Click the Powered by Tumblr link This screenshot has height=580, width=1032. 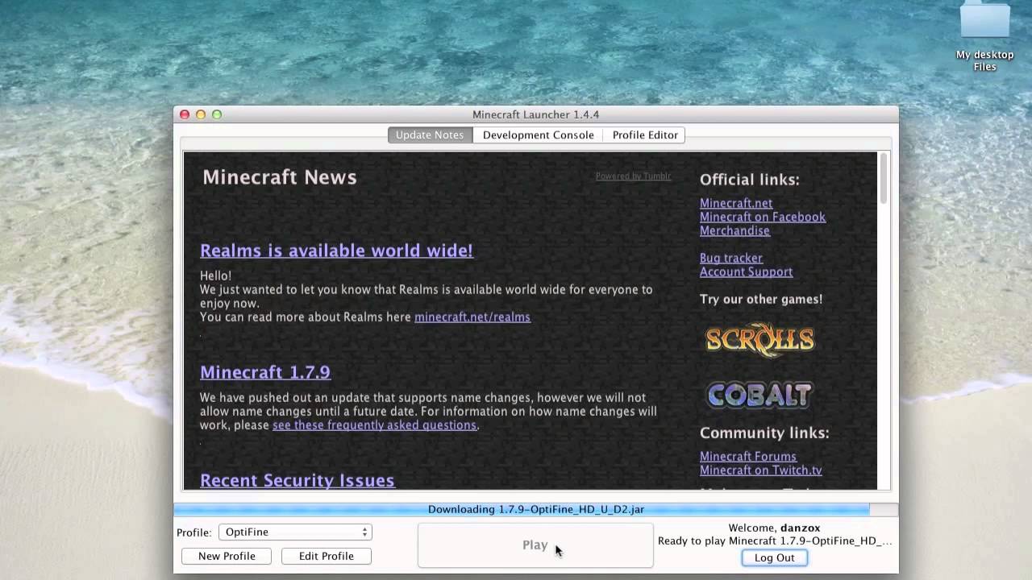point(633,176)
